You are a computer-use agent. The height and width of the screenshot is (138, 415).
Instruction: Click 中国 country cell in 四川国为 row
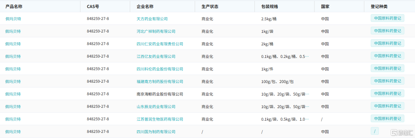point(325,132)
